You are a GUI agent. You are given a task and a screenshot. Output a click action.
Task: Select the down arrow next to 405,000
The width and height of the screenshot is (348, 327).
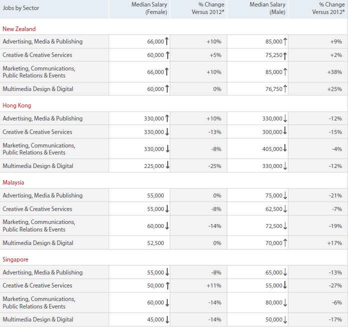point(285,148)
